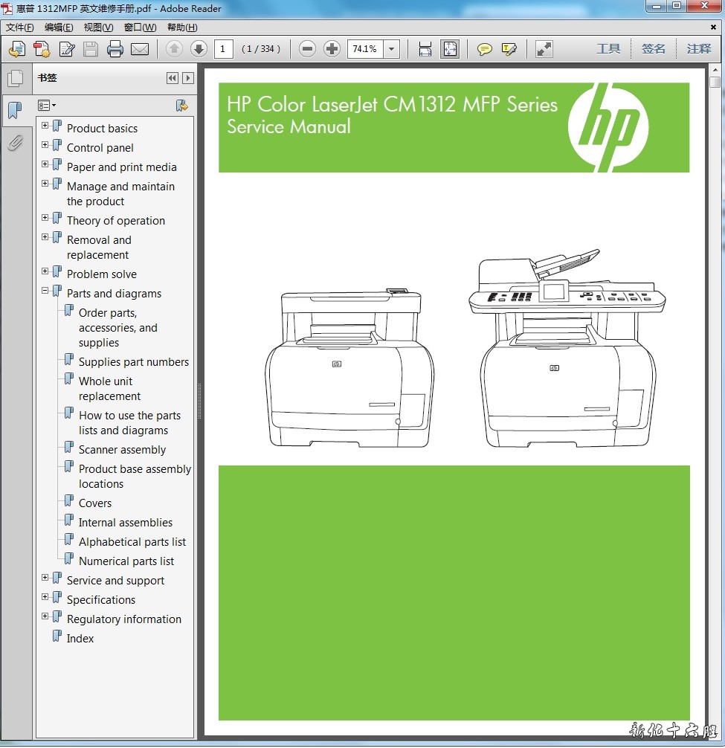
Task: Open the zoom percentage dropdown
Action: coord(392,49)
